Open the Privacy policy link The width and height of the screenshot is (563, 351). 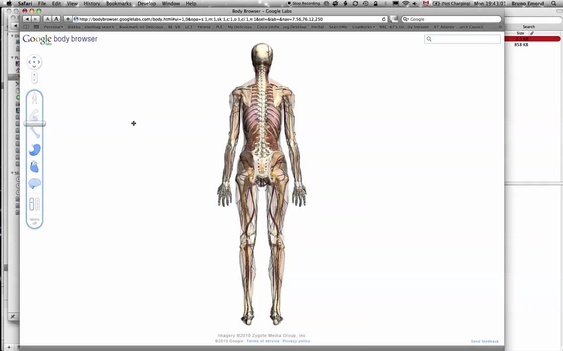[296, 341]
